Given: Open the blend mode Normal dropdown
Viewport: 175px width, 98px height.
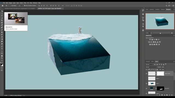Looking at the screenshot, I should tap(151, 67).
